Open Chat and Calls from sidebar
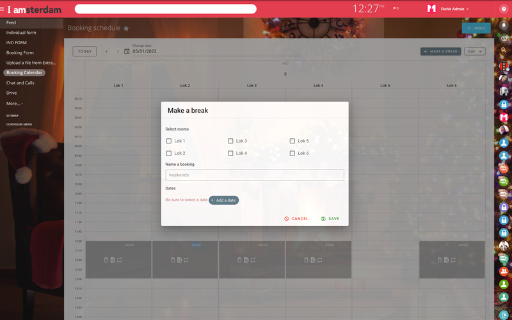The image size is (512, 320). pyautogui.click(x=20, y=83)
